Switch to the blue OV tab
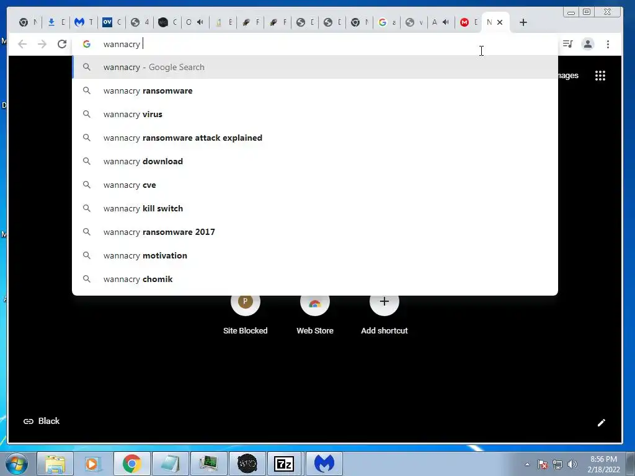Image resolution: width=635 pixels, height=476 pixels. coord(112,22)
